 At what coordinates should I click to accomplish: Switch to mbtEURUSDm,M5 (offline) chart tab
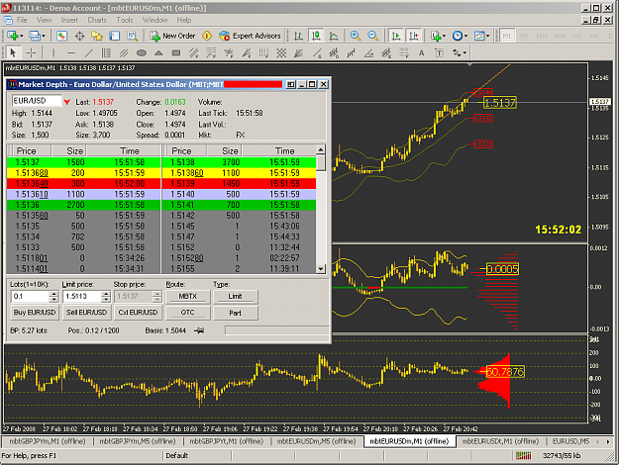(x=316, y=441)
